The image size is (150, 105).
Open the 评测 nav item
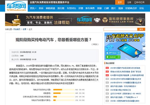click(81, 8)
